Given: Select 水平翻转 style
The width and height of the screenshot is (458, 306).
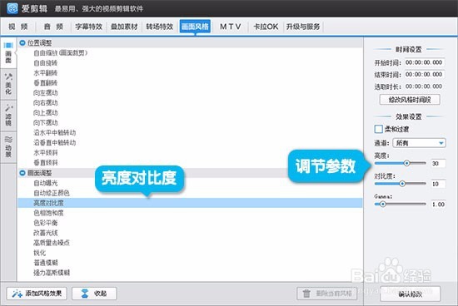Looking at the screenshot, I should point(45,72).
